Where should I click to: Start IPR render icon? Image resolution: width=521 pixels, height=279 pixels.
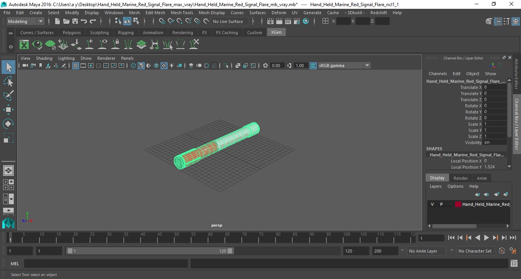pos(288,21)
